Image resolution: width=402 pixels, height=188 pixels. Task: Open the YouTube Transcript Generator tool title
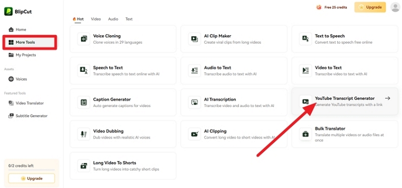click(x=344, y=98)
